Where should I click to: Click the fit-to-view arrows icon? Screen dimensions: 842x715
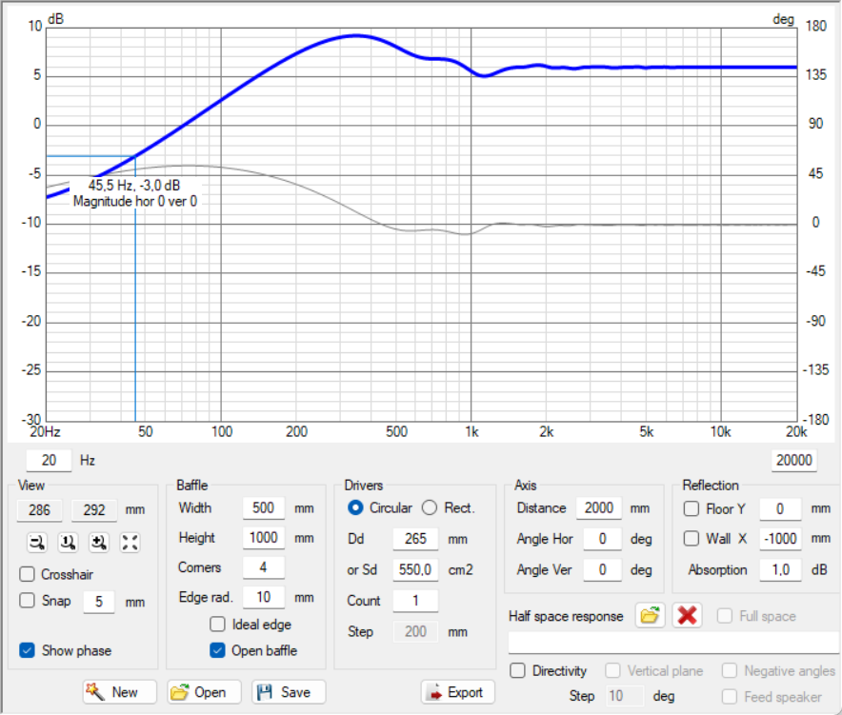pos(130,542)
